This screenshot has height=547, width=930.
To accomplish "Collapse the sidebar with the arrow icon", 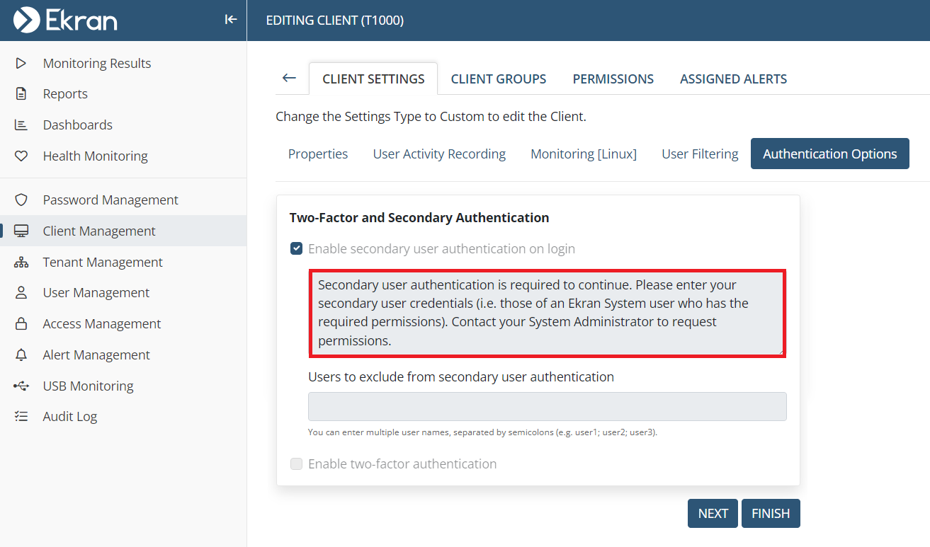I will (x=230, y=20).
